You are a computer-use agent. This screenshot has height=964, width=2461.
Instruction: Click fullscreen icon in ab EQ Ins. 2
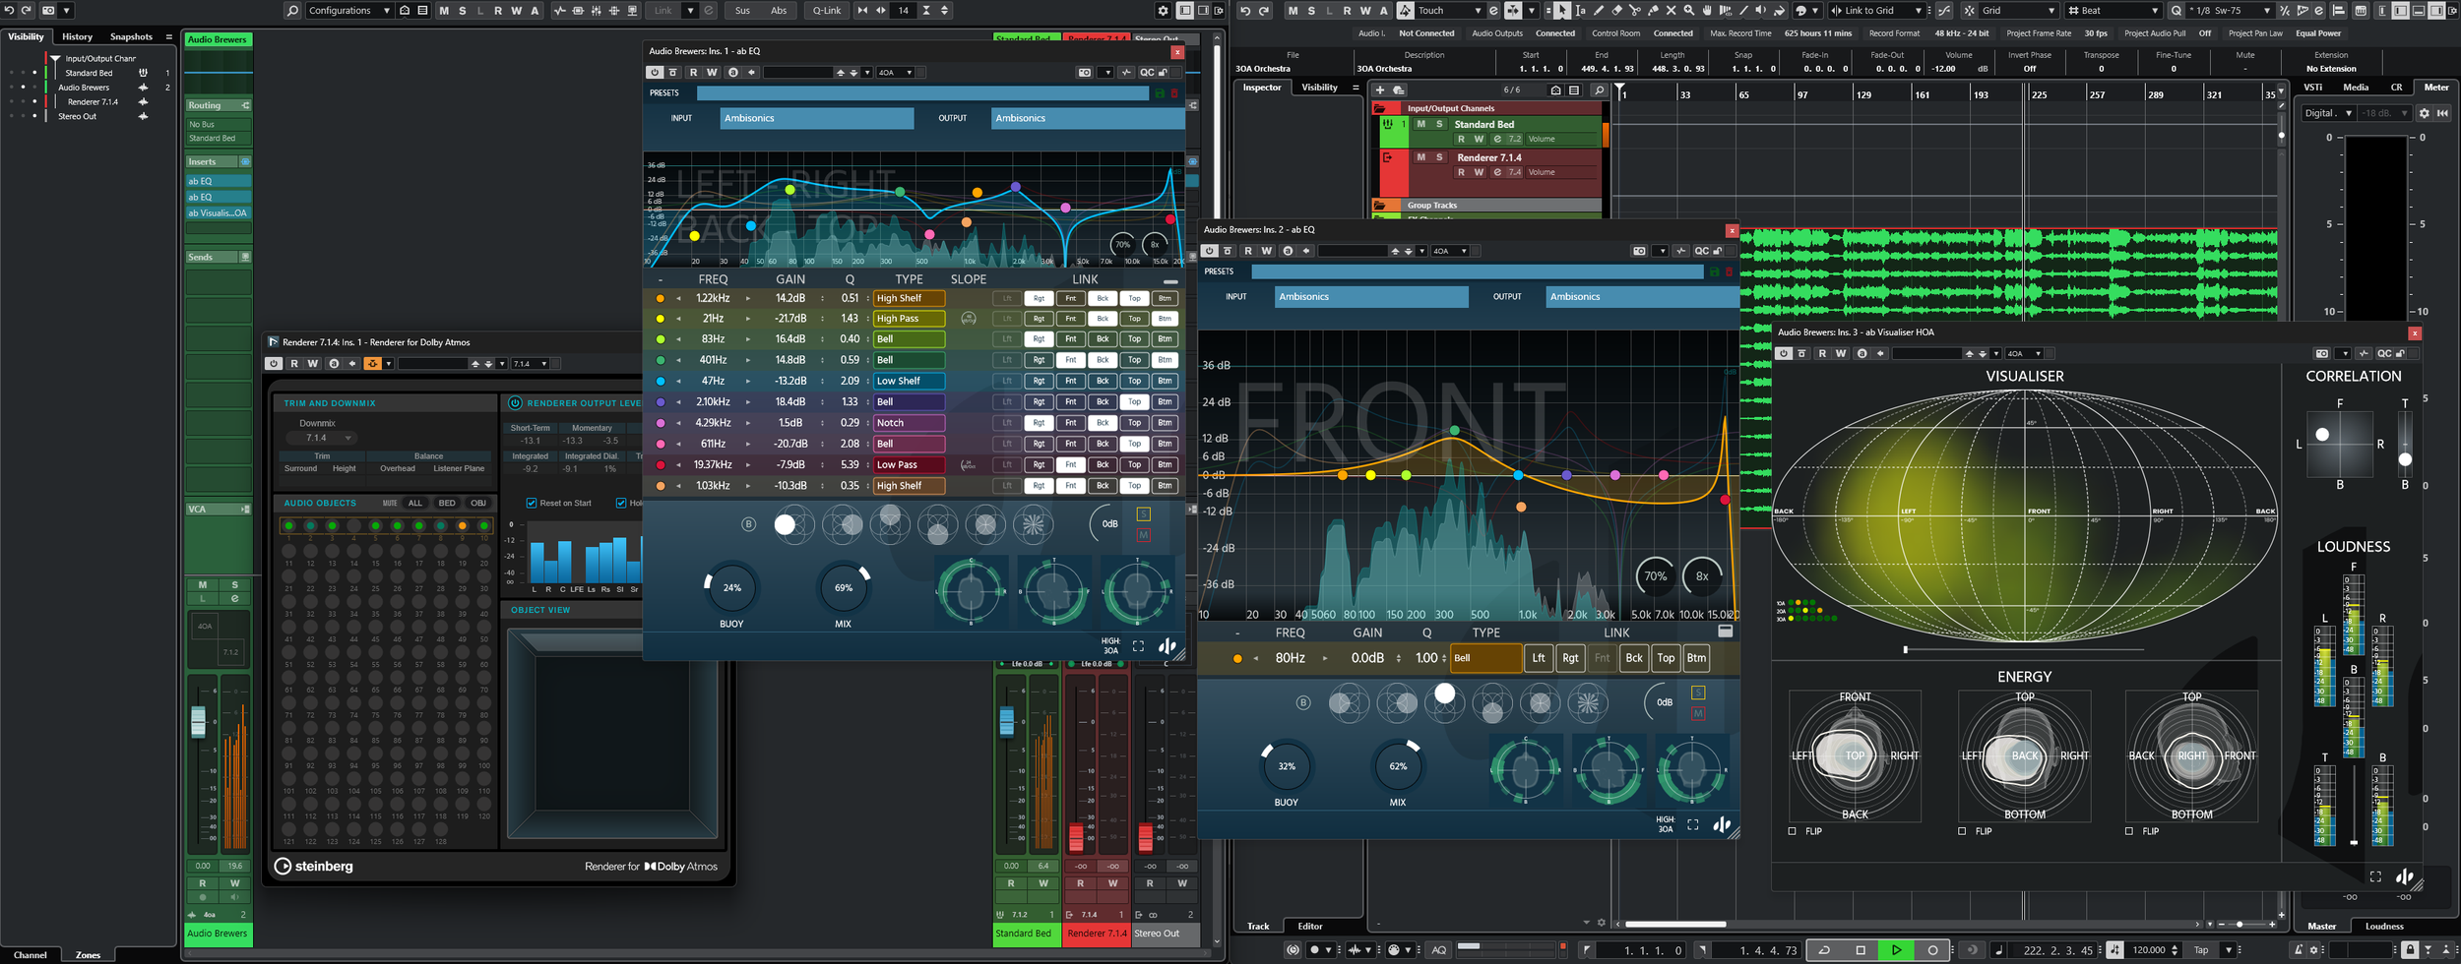[1692, 824]
